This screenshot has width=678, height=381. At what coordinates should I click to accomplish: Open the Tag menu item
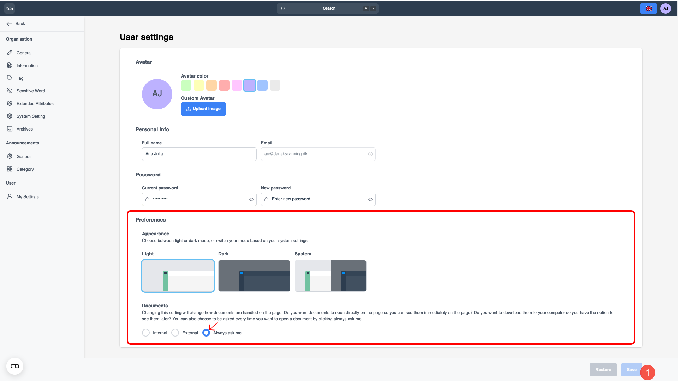[x=20, y=78]
